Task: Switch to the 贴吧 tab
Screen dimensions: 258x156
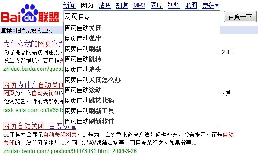Action: pyautogui.click(x=104, y=6)
